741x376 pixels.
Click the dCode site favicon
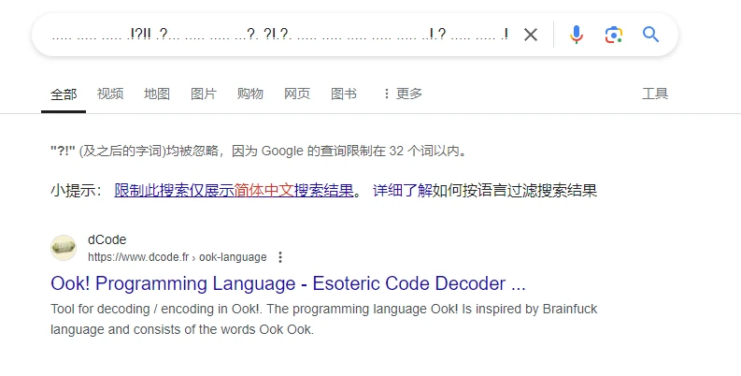64,248
